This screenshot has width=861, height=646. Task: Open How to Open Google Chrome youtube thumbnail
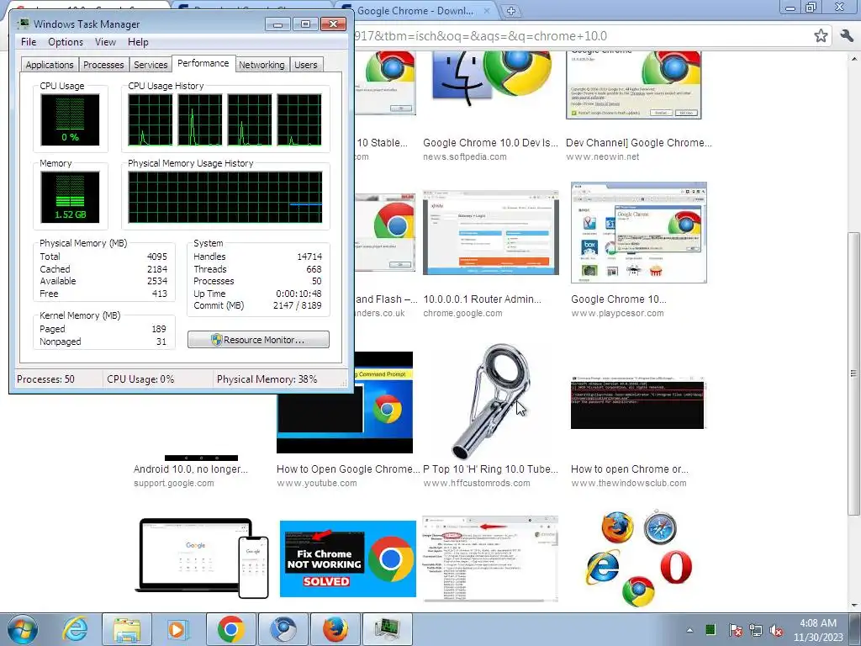point(345,402)
